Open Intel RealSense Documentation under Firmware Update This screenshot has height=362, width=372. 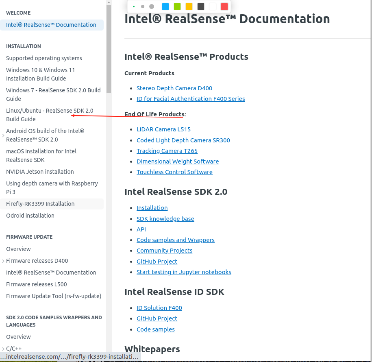coord(51,273)
